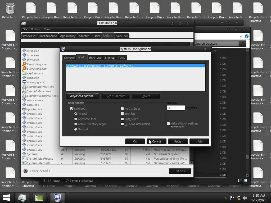Viewport: 271px width, 203px height.
Task: Click the Search Desktop field
Action: pos(217,44)
